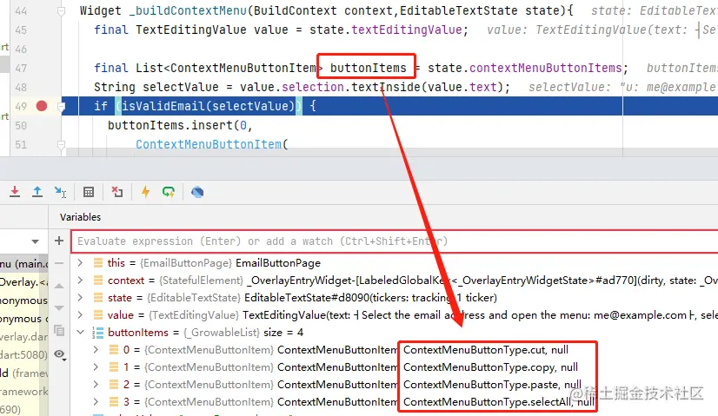Expand the 'state' variable node

click(x=80, y=298)
